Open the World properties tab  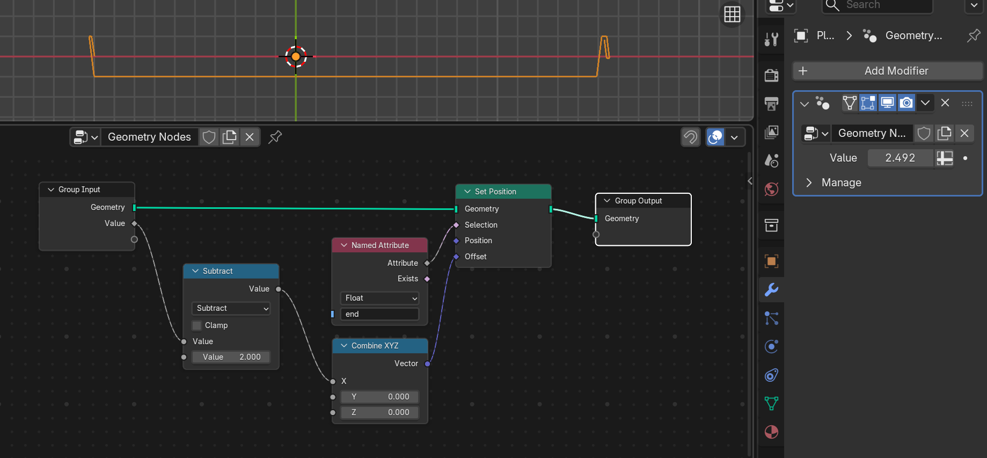(x=771, y=189)
